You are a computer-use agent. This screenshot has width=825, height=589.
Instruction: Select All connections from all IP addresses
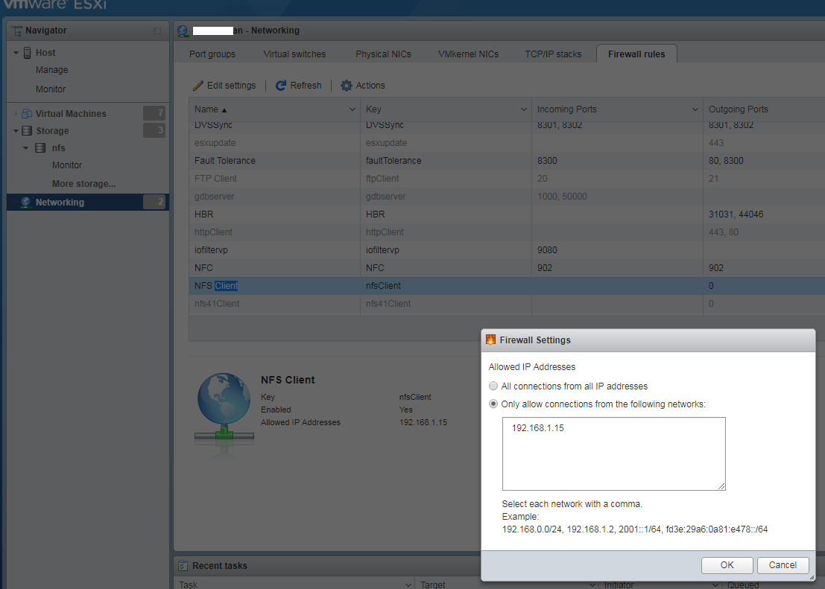tap(493, 386)
